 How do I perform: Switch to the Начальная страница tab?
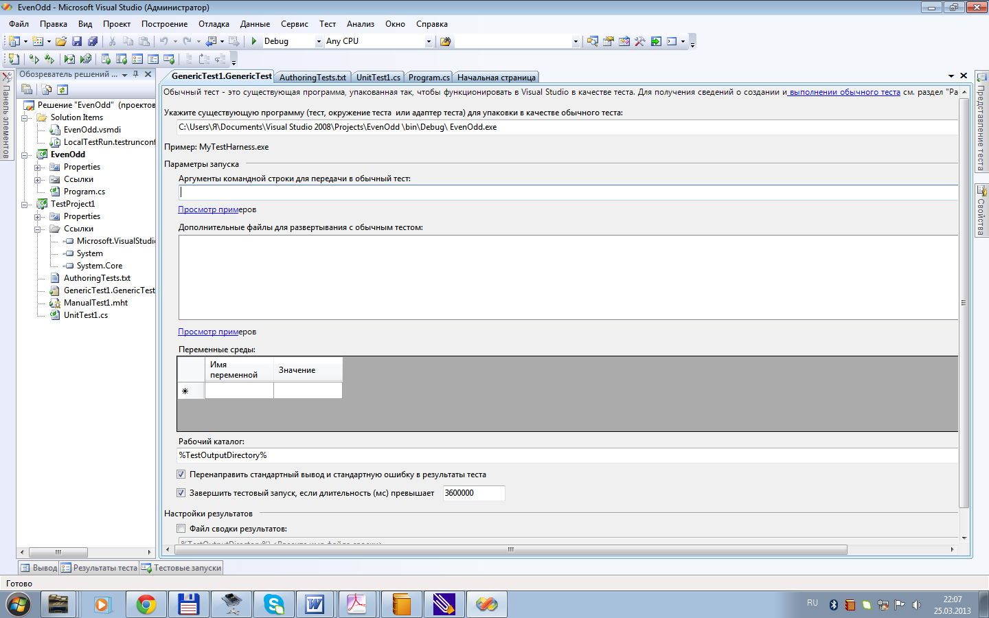[497, 78]
